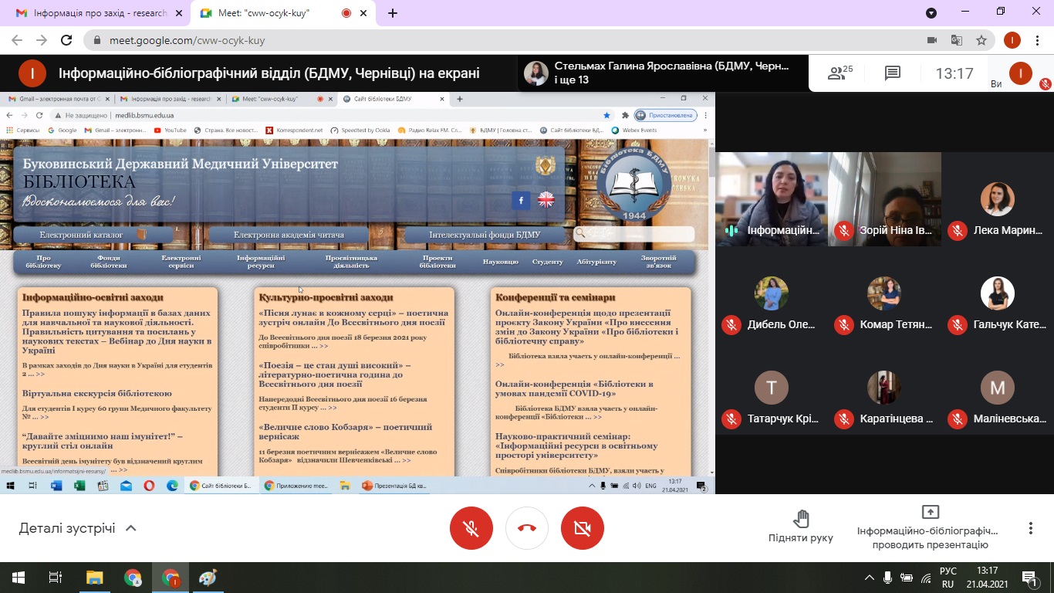Toggle the microphone mute button
1054x593 pixels.
pos(471,528)
